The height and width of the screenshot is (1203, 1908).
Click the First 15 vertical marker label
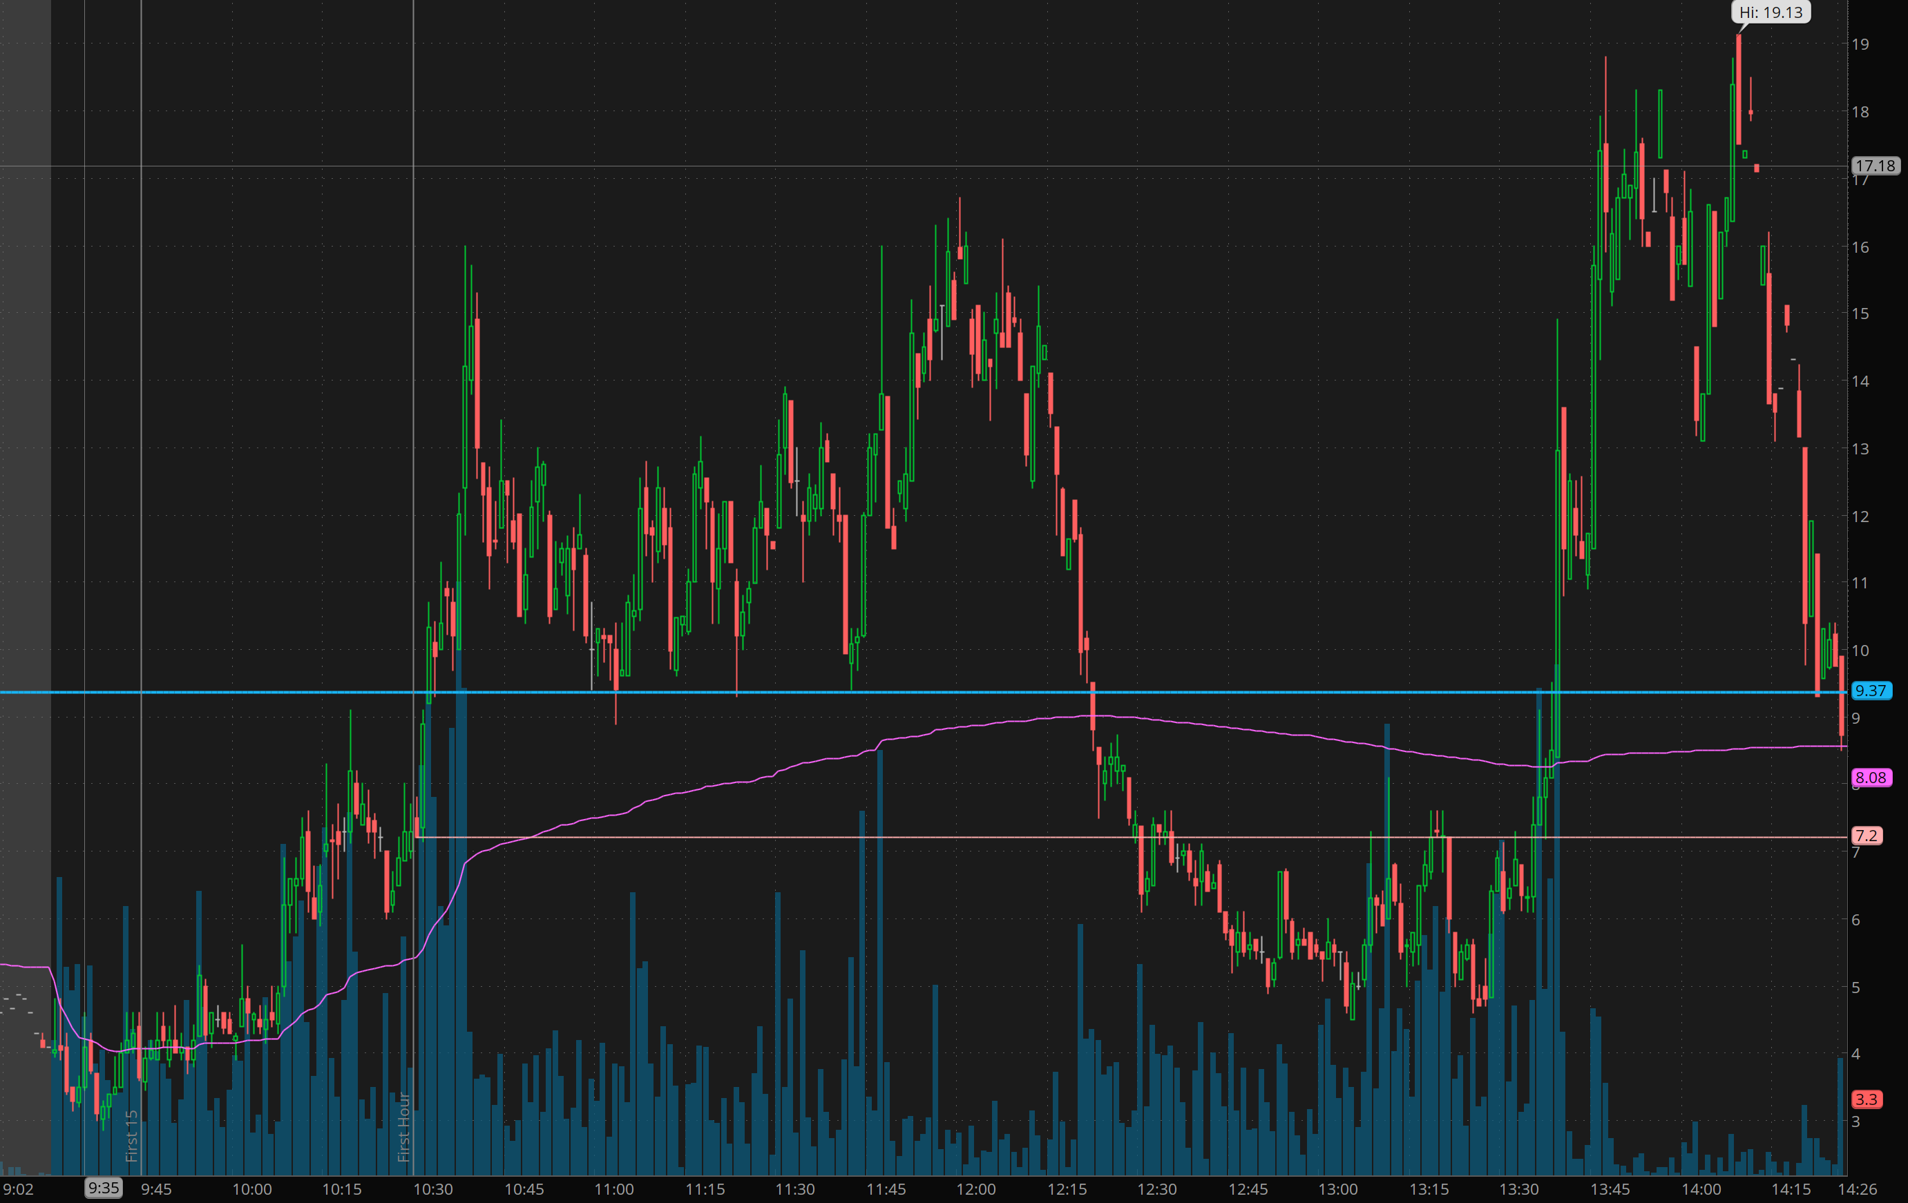131,1136
